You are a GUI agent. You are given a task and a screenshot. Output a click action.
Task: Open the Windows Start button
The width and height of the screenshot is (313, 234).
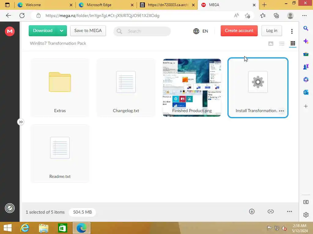(8, 228)
